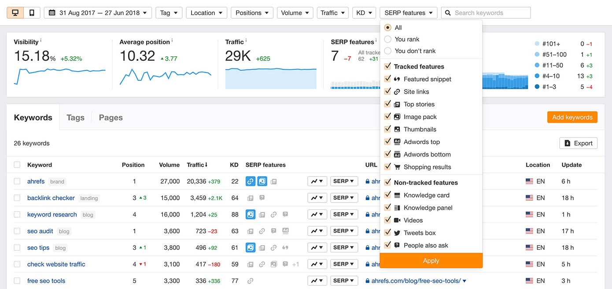This screenshot has height=289, width=612.
Task: Click the sitelinks icon in backlink checker row
Action: coord(251,198)
